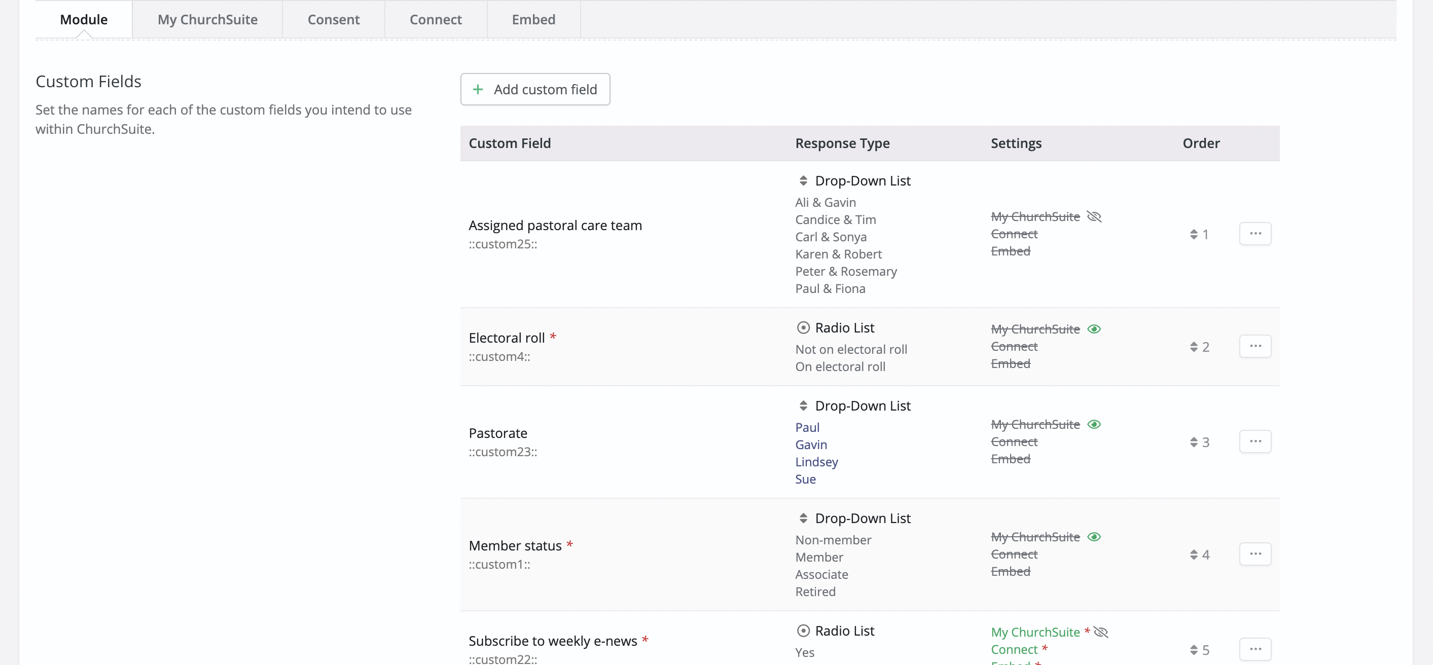The height and width of the screenshot is (665, 1433).
Task: Switch to the My ChurchSuite tab
Action: tap(207, 19)
